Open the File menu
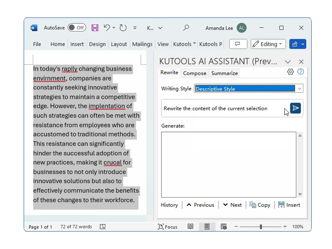The height and width of the screenshot is (249, 332). click(x=37, y=44)
